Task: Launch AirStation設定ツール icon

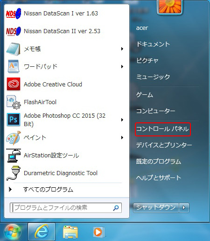Action: [14, 156]
